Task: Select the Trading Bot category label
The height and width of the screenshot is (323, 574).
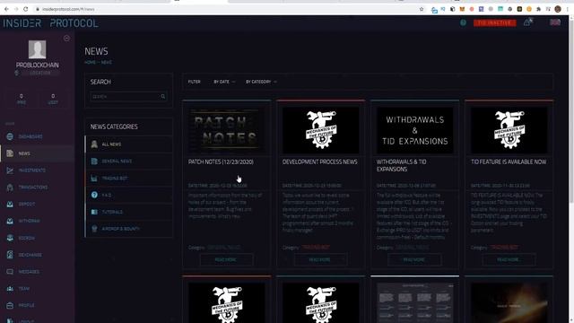Action: [115, 179]
